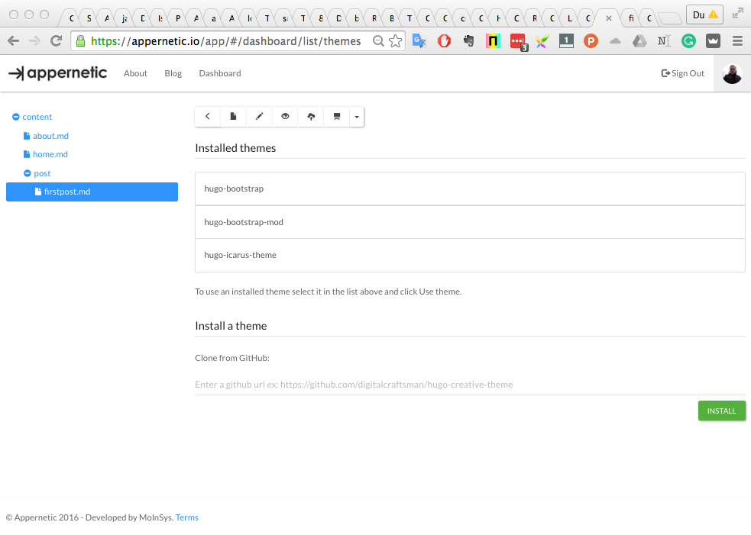Click the cloud upload publish icon
The width and height of the screenshot is (751, 535).
click(x=311, y=116)
